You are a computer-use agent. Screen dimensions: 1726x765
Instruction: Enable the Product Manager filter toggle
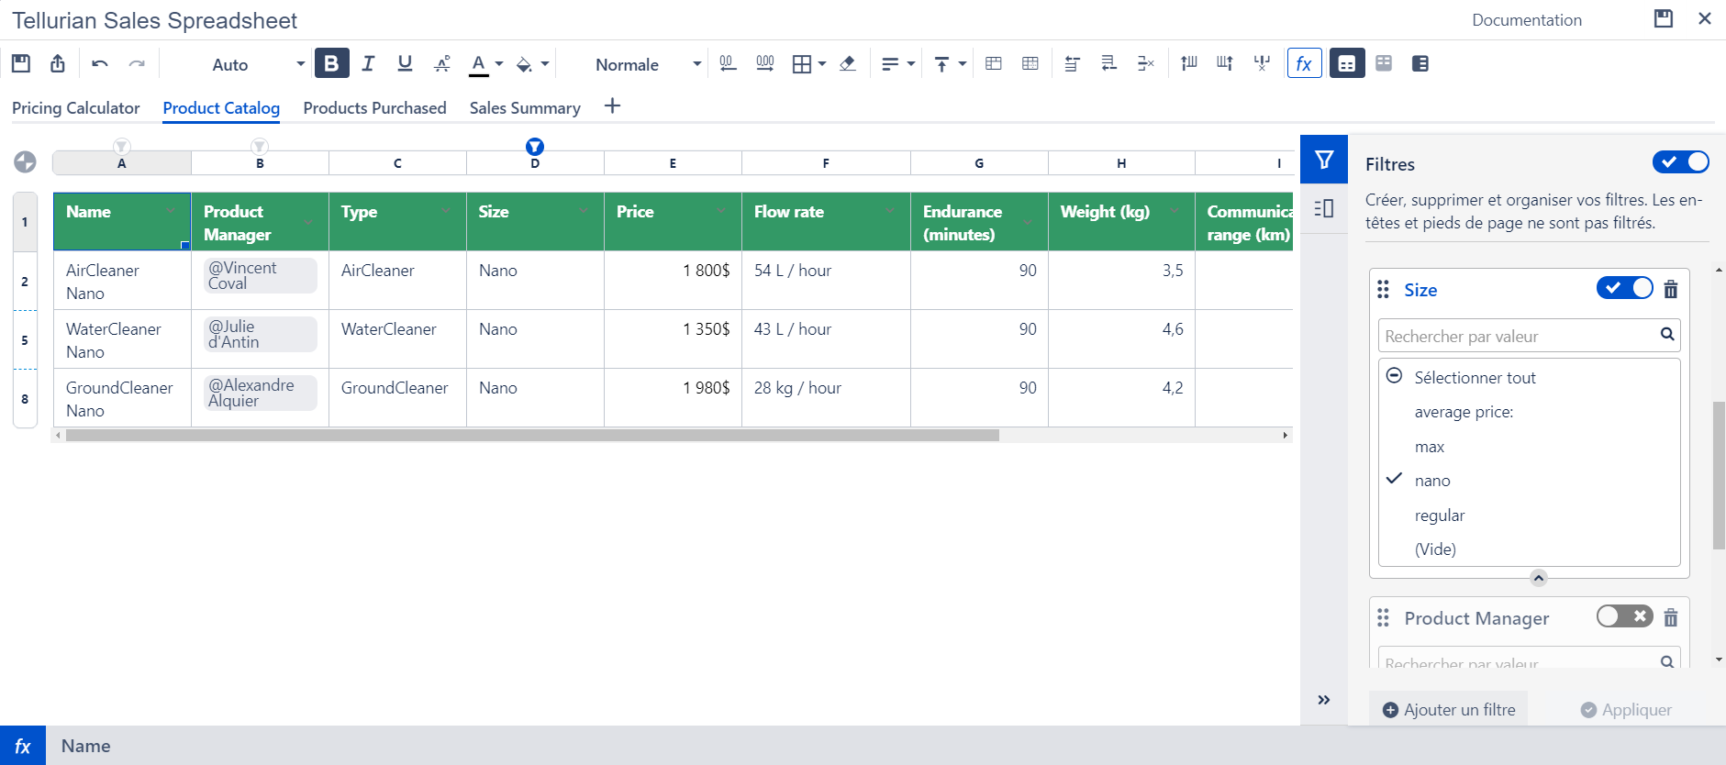pos(1624,616)
